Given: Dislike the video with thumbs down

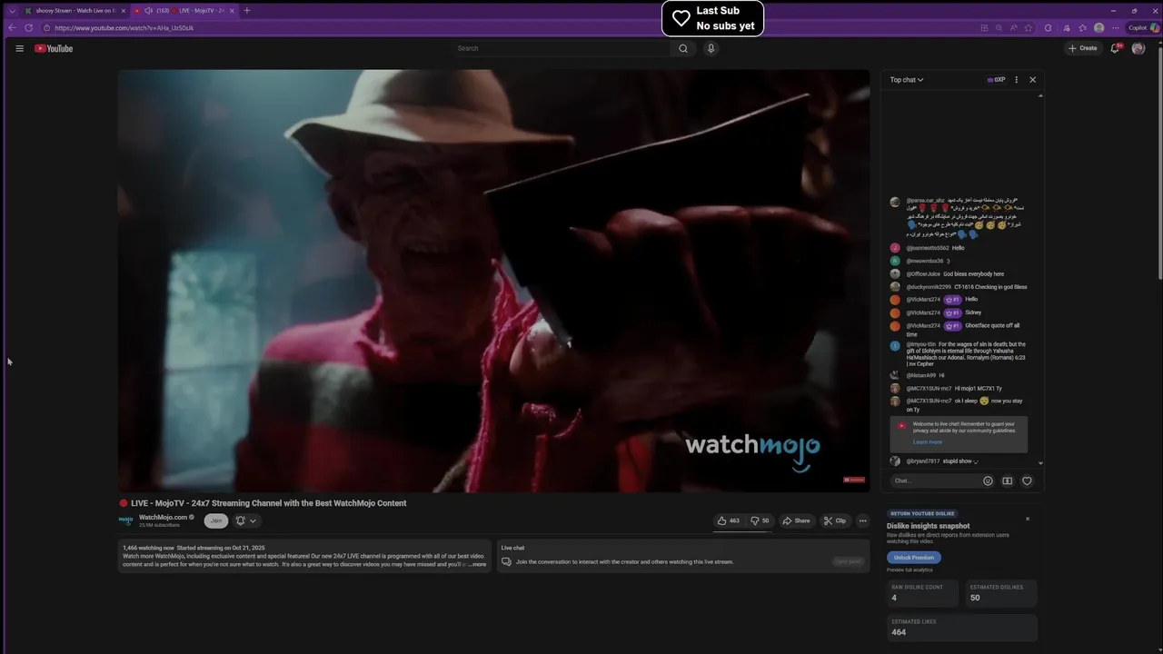Looking at the screenshot, I should coord(760,520).
